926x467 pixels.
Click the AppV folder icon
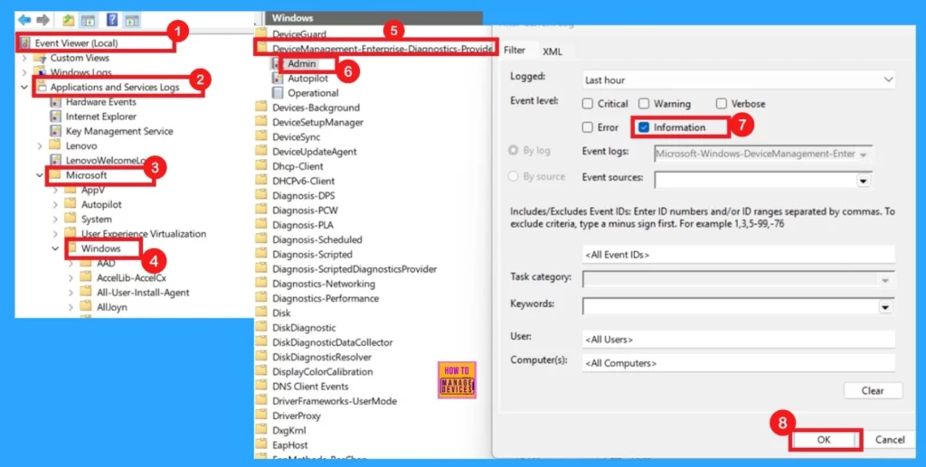[x=71, y=190]
